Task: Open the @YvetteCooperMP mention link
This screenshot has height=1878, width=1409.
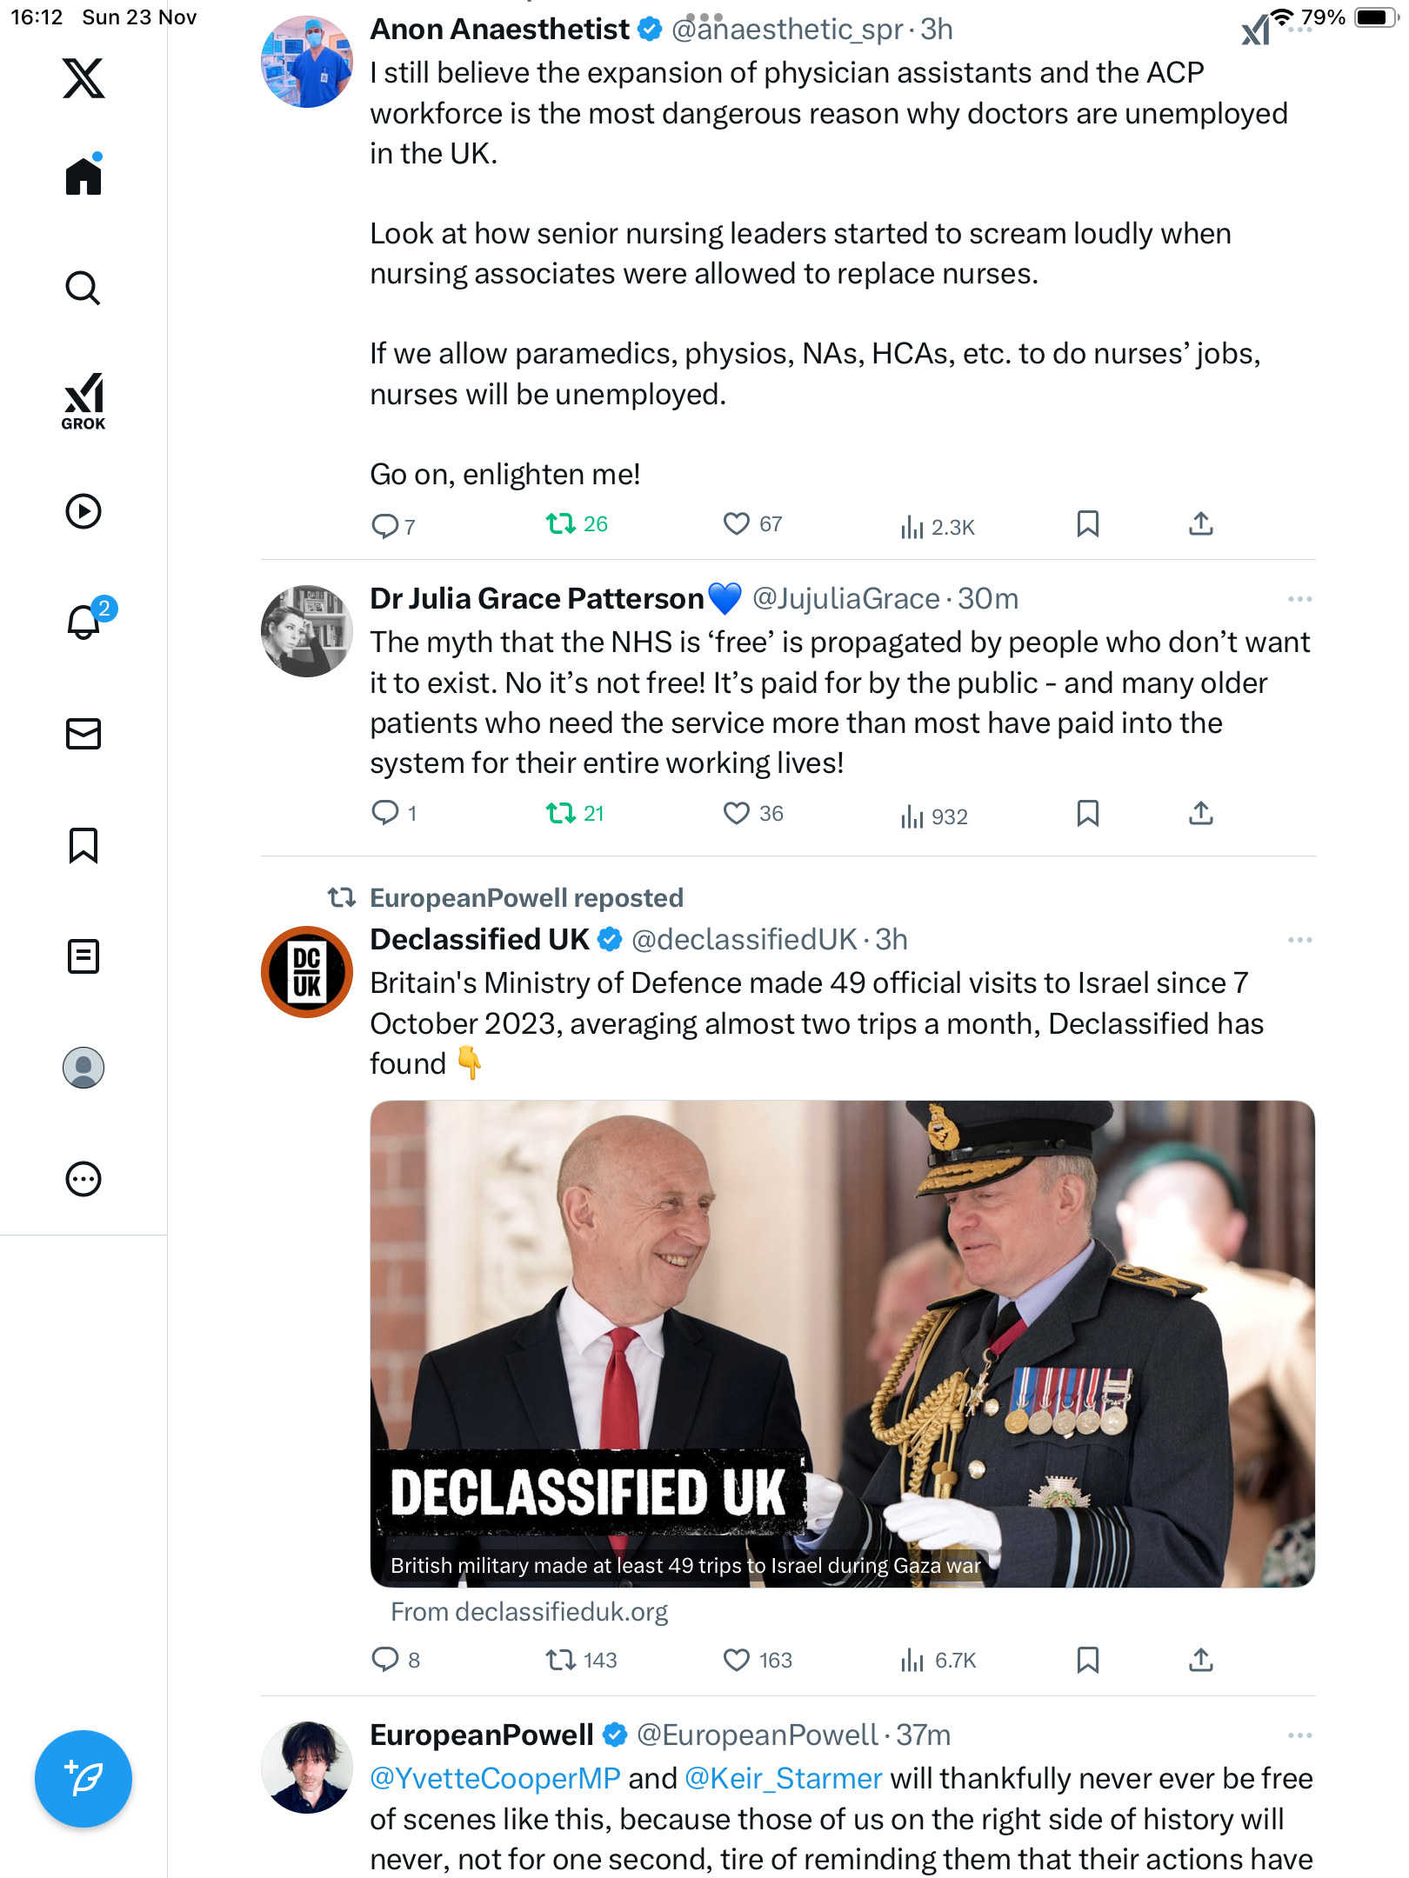Action: pyautogui.click(x=495, y=1778)
